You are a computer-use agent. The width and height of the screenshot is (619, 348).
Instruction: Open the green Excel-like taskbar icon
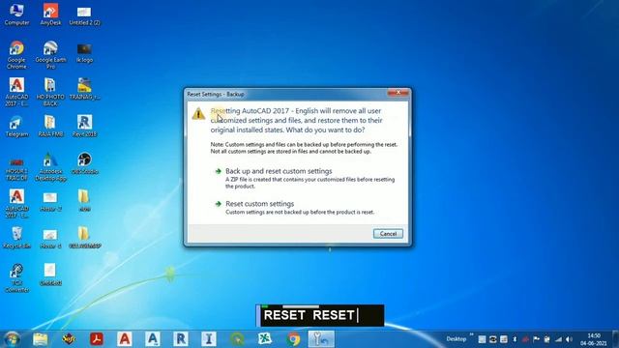265,339
